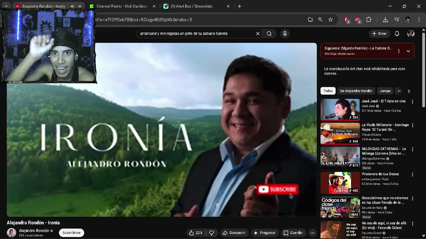Viewport: 426px width, 239px height.
Task: Close the Channel Points Kick tab
Action: click(154, 6)
